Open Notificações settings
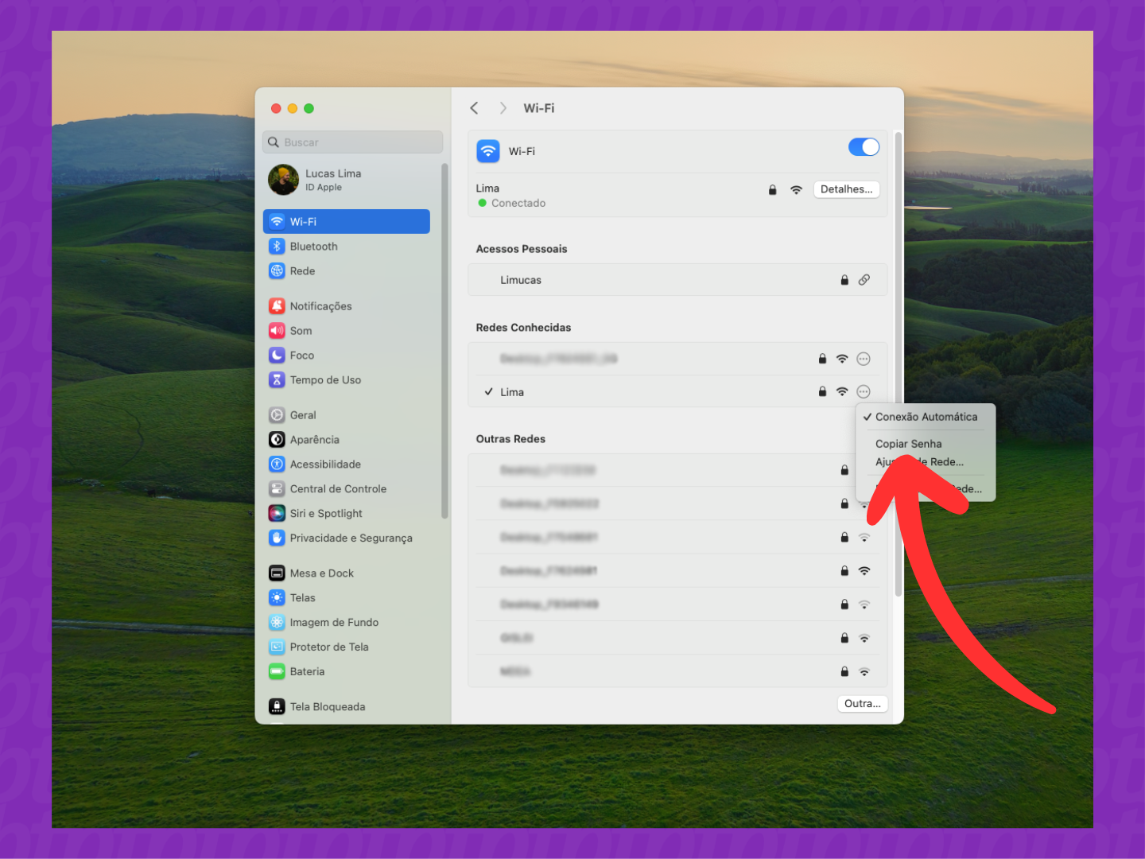1145x859 pixels. pyautogui.click(x=277, y=305)
